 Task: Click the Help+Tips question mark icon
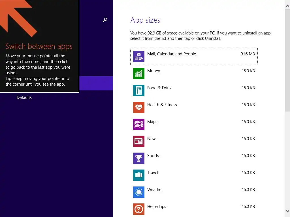(x=139, y=209)
